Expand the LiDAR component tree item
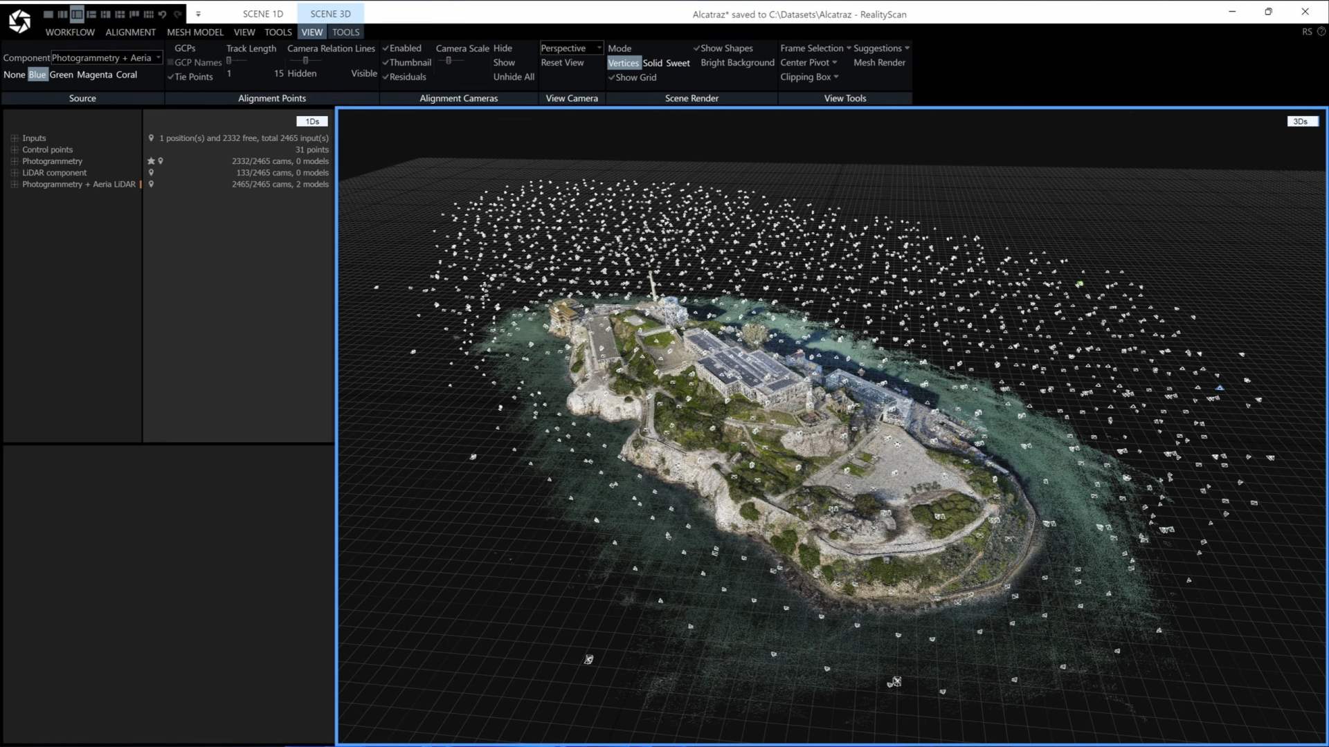This screenshot has width=1329, height=747. [14, 172]
